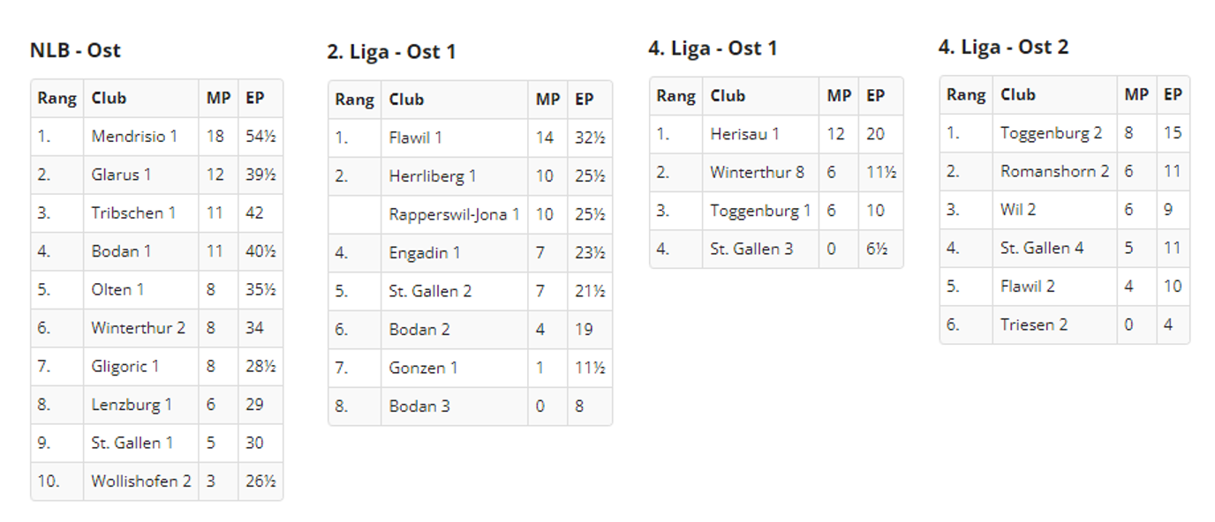Click the Rang header in 4. Liga - Ost 1
Screen dimensions: 1215x522
(675, 96)
